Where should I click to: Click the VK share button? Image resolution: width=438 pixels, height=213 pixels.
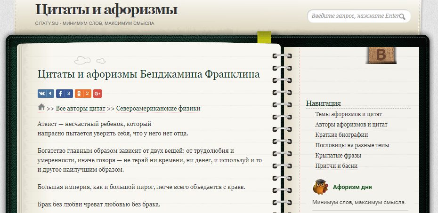point(46,94)
